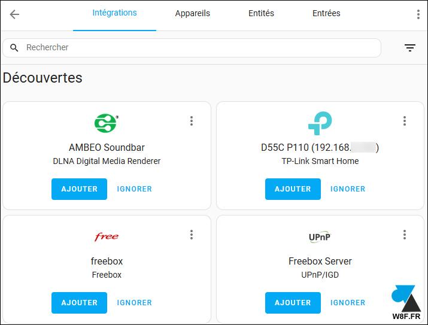Viewport: 428px width, 325px height.
Task: Add the Freebox Server UPnP integration
Action: coord(293,303)
